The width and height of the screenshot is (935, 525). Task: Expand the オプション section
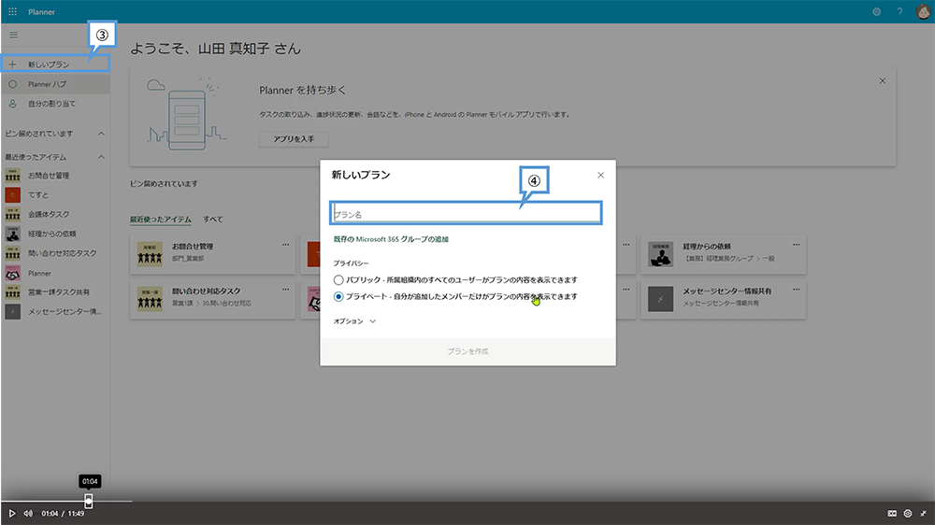pyautogui.click(x=354, y=321)
